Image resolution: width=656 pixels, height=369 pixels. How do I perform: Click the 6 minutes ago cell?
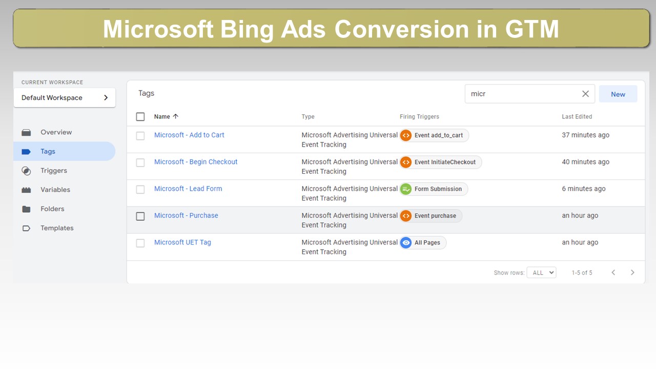583,189
